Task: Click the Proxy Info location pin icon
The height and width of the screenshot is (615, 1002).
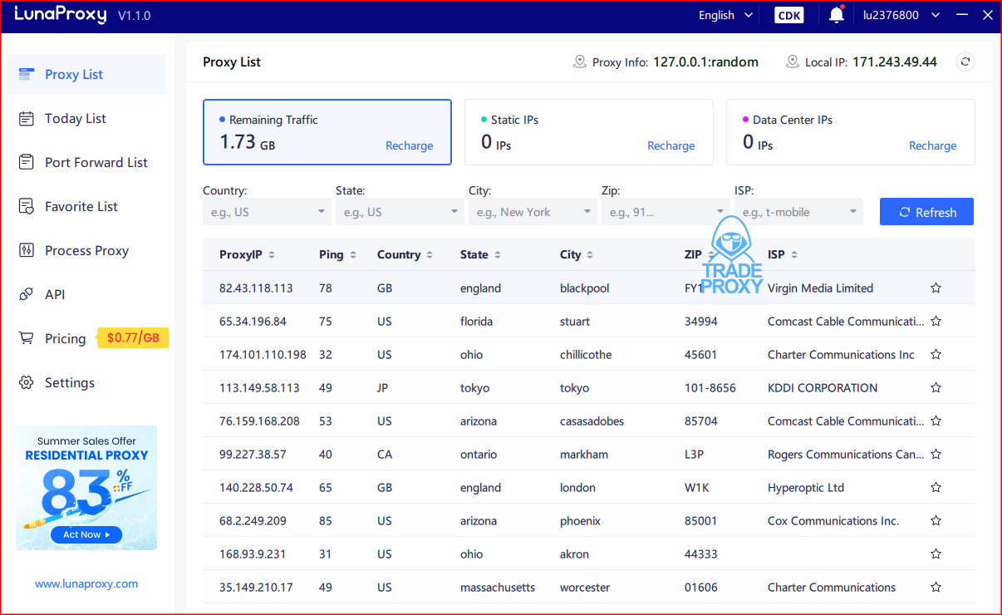Action: tap(580, 62)
